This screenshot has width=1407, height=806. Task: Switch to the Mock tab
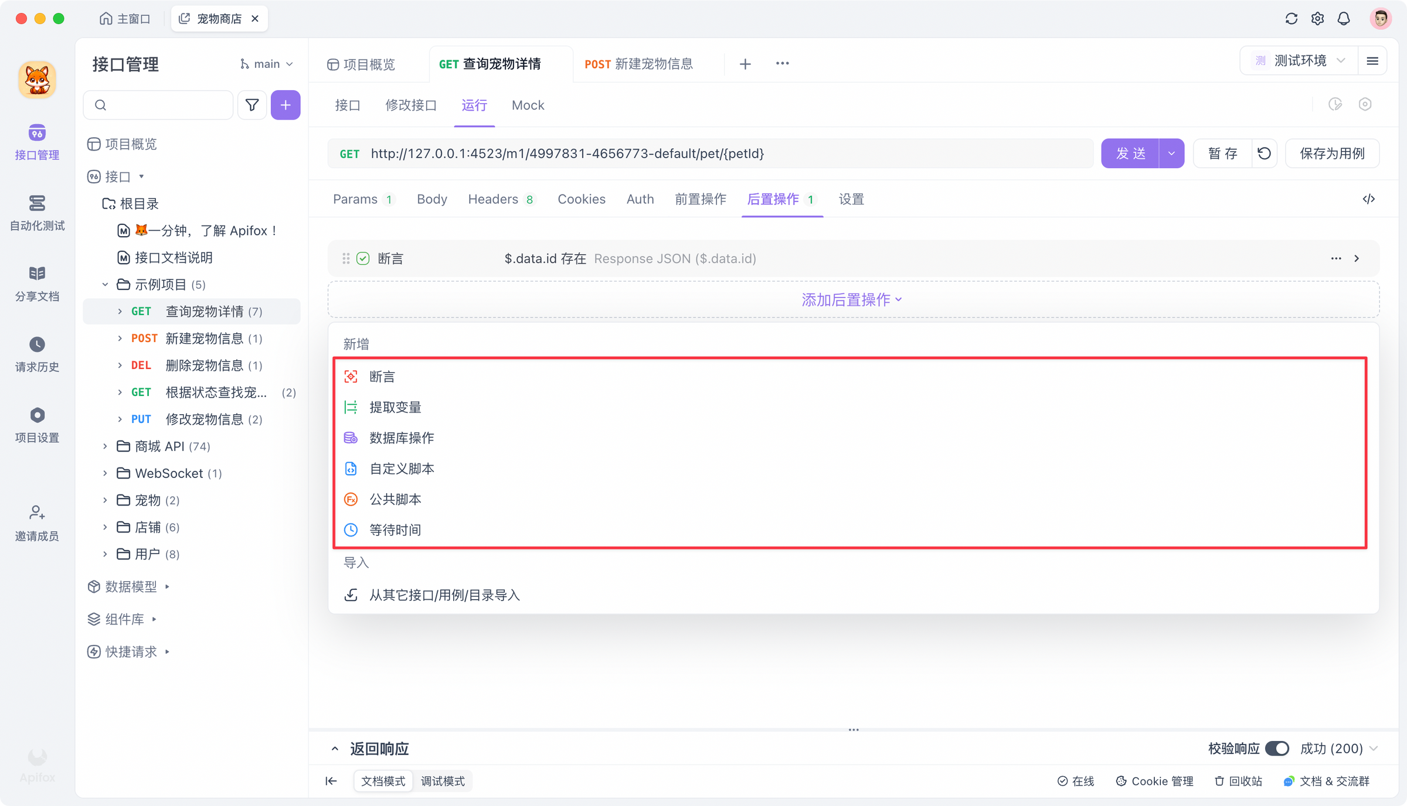pos(527,105)
